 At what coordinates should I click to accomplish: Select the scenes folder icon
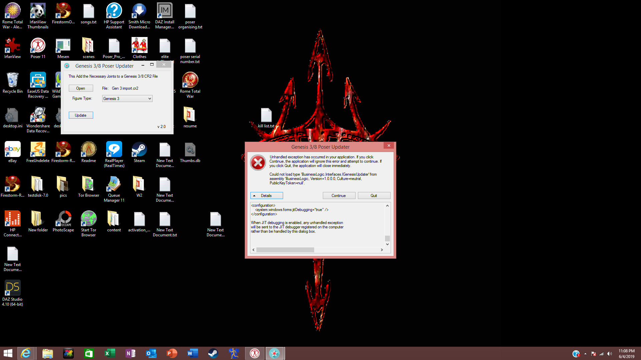[x=89, y=48]
